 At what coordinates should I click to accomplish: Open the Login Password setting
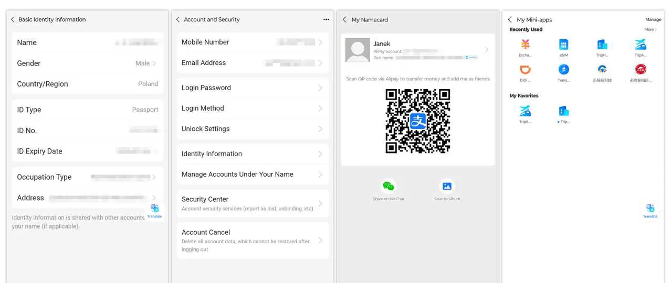253,88
